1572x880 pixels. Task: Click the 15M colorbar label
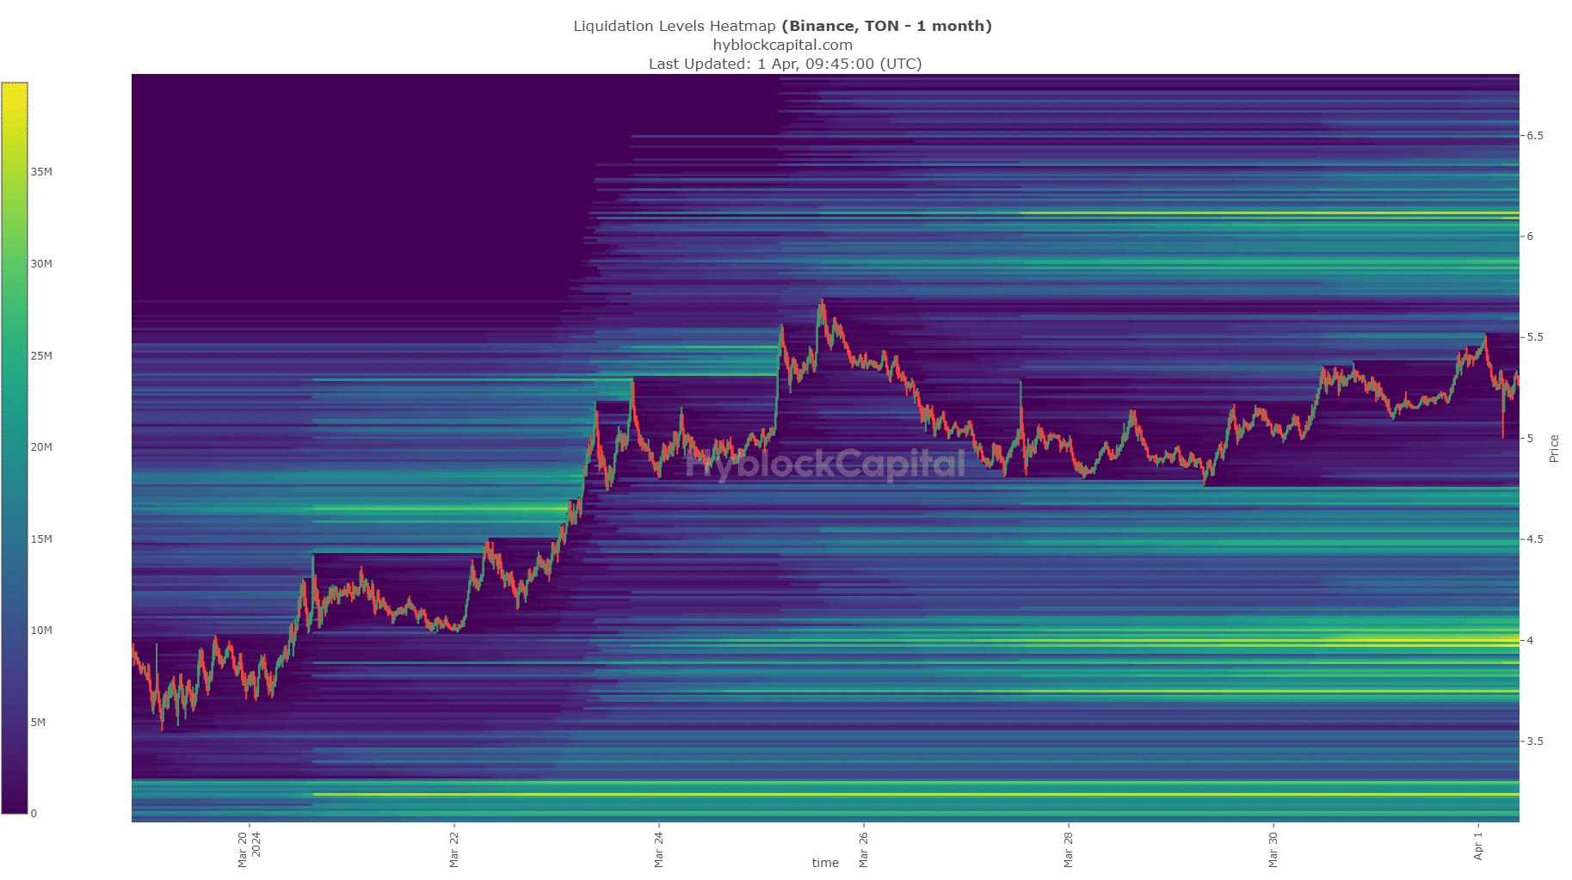[41, 539]
